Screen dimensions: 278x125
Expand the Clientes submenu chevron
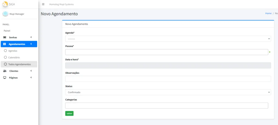[31, 71]
